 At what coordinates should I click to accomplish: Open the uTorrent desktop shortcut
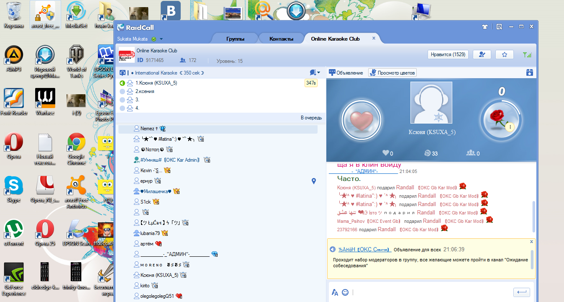coord(14,233)
